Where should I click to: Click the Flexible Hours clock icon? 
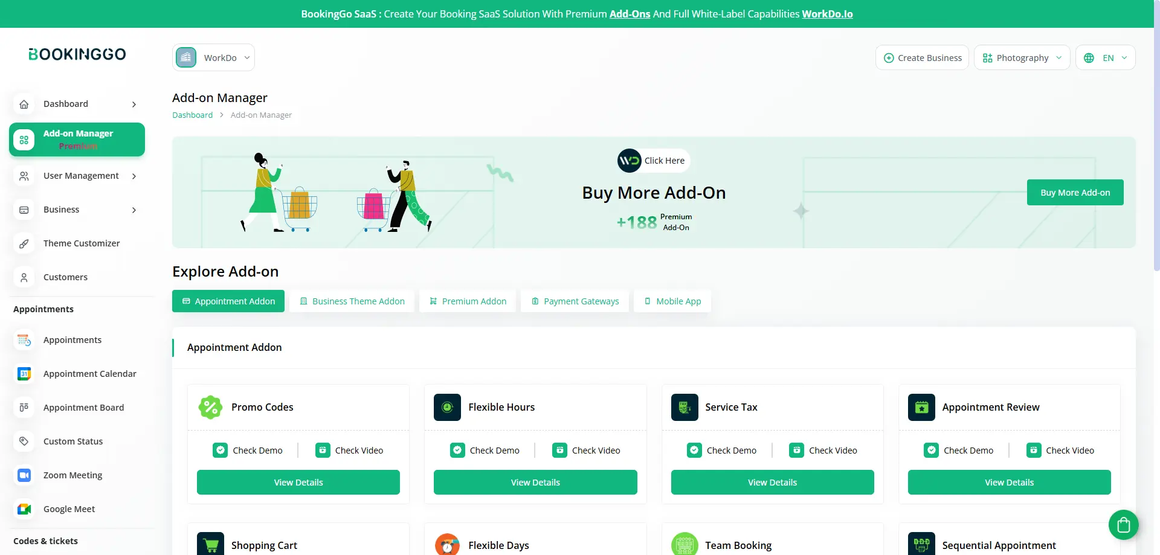(447, 407)
